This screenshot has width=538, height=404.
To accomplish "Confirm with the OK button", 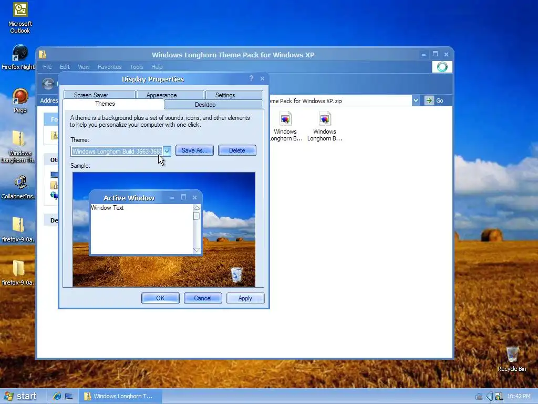I will (x=160, y=298).
